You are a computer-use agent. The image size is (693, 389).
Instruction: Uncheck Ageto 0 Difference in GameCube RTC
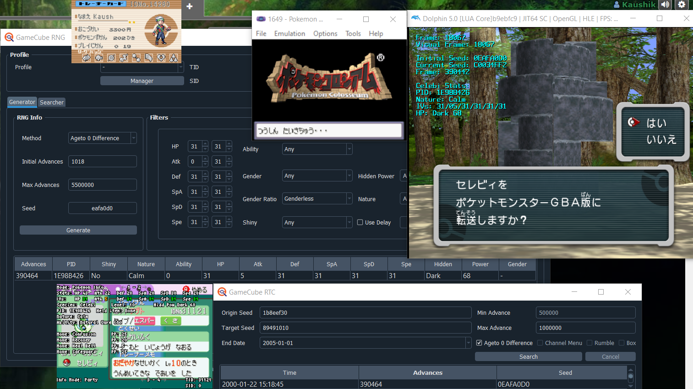(479, 343)
